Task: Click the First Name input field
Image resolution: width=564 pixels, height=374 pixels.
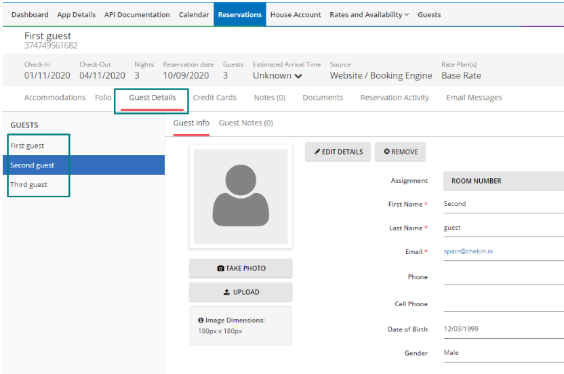Action: [502, 204]
